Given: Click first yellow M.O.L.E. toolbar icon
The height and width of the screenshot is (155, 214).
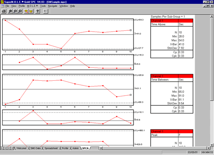Looking at the screenshot, I should 26,11.
